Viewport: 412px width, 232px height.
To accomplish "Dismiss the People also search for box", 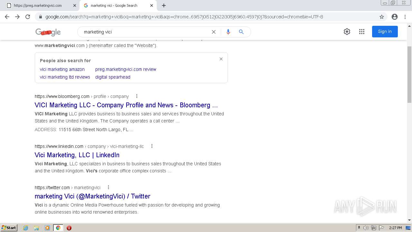I will click(x=221, y=59).
